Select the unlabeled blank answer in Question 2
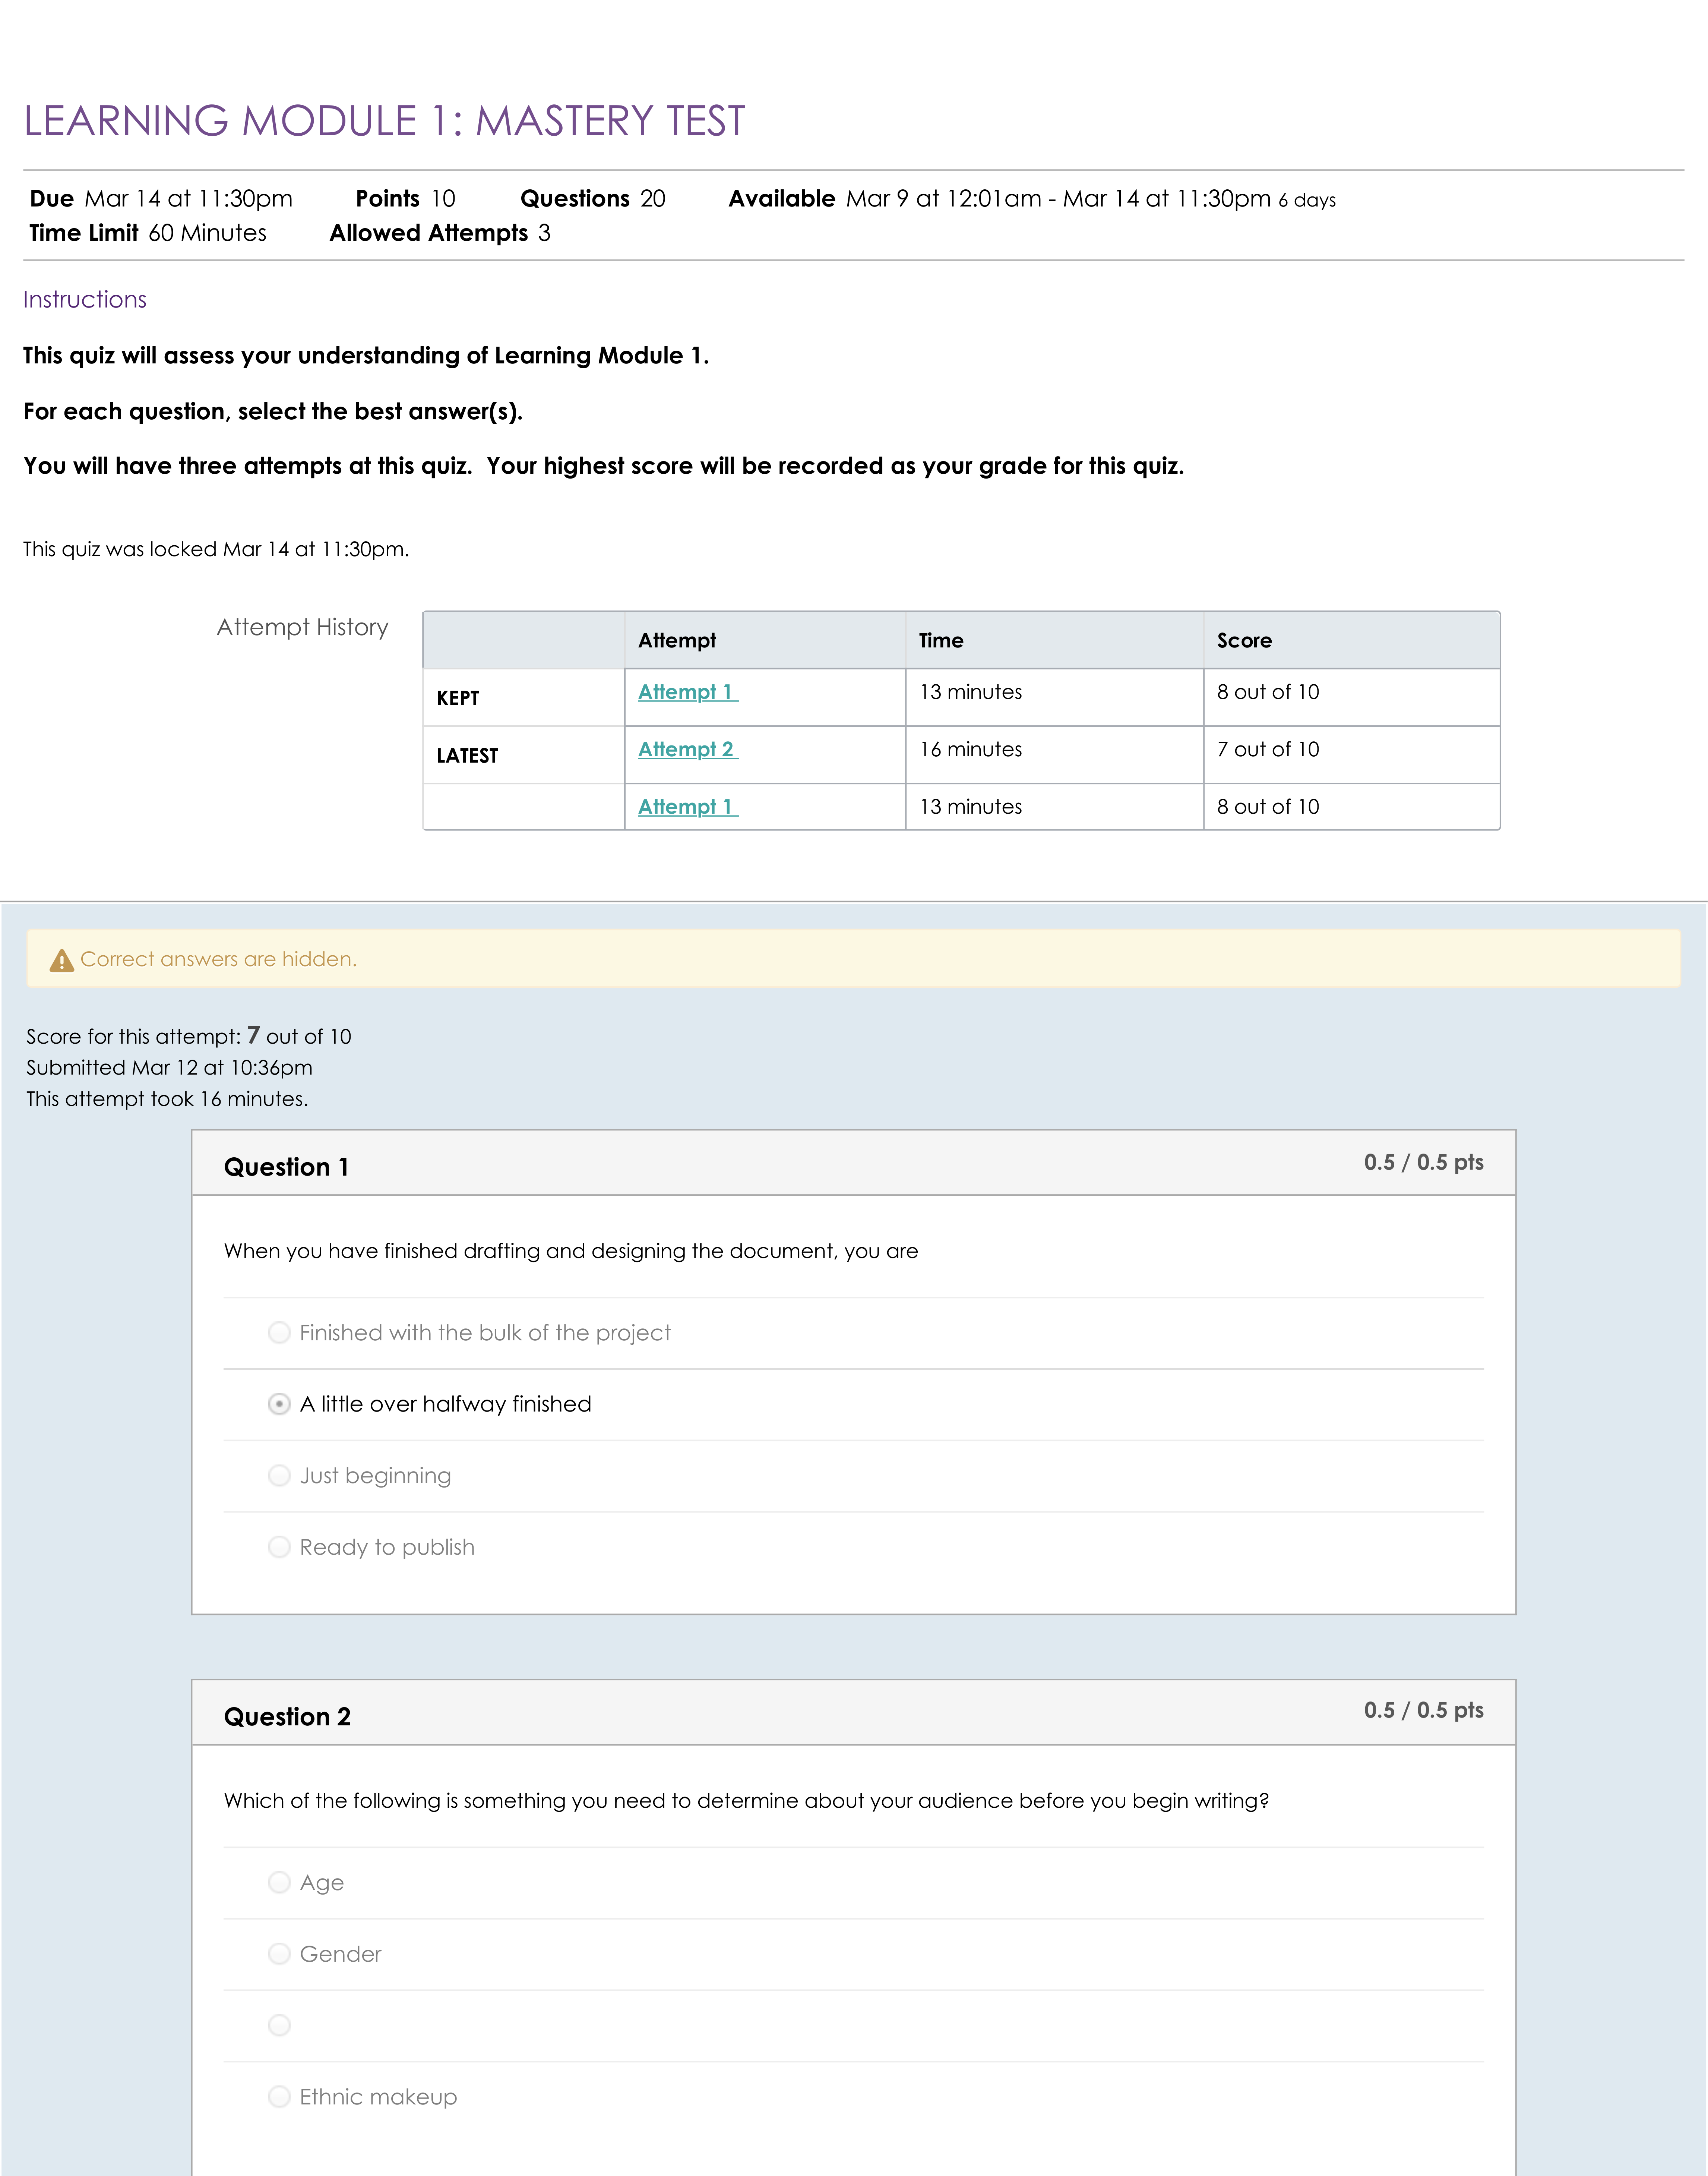Image resolution: width=1708 pixels, height=2176 pixels. click(280, 2025)
